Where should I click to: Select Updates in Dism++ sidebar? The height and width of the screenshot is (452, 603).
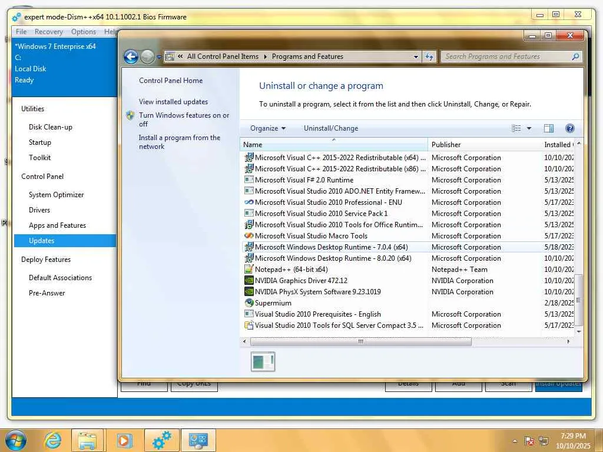tap(65, 241)
